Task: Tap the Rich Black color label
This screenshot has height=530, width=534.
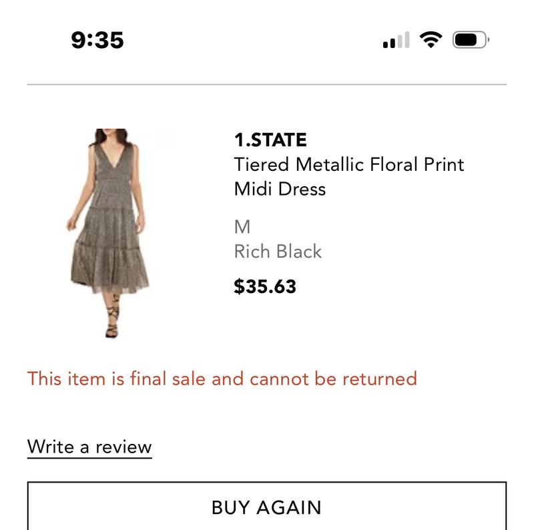Action: (x=278, y=252)
